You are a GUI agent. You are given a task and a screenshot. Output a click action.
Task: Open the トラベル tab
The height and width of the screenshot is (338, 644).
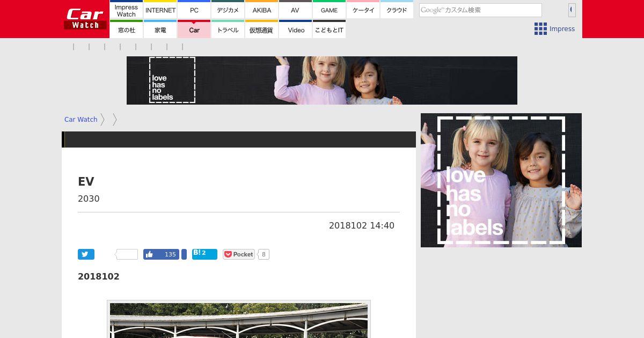(x=228, y=30)
